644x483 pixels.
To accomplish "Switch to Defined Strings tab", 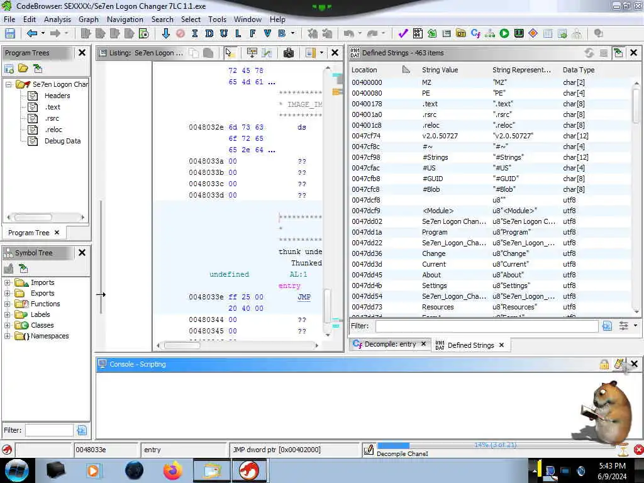I will coord(470,345).
